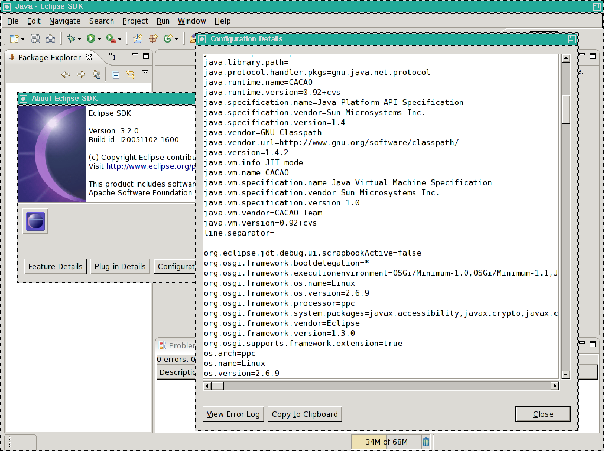Close the Configuration Details dialog with Close button
This screenshot has height=451, width=604.
(x=543, y=414)
